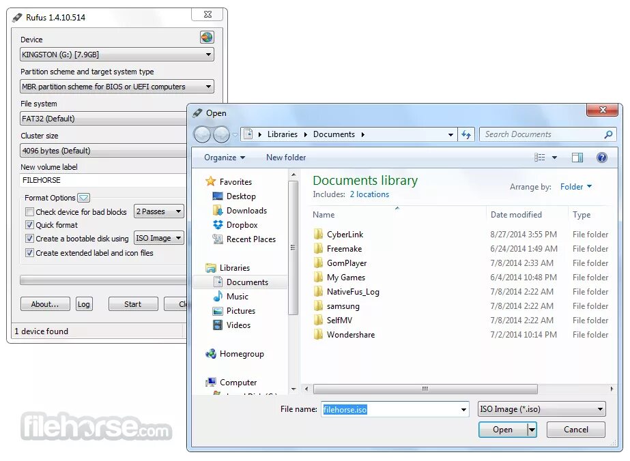Screen dimensions: 630x461
Task: Toggle the preview pane icon
Action: (577, 158)
